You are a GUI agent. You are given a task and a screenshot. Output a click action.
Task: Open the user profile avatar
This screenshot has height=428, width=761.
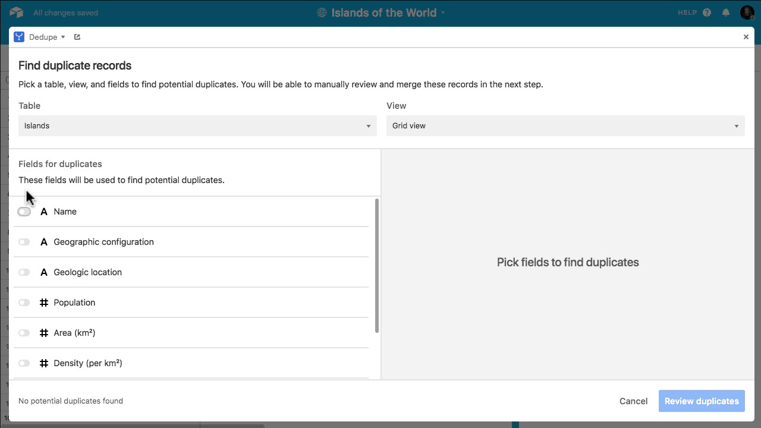coord(747,12)
